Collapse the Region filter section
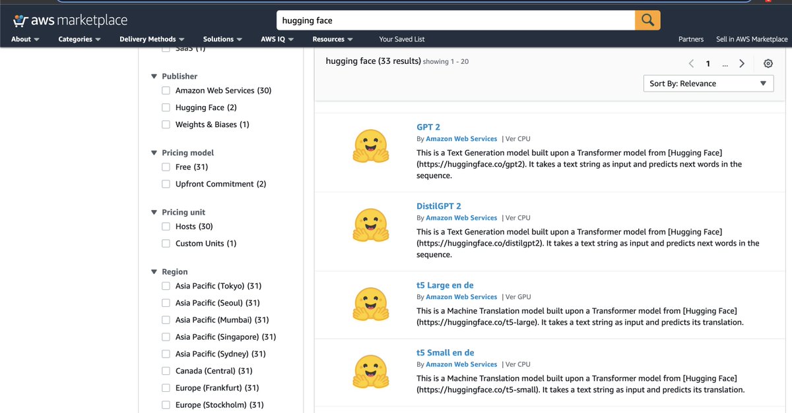This screenshot has height=413, width=792. (x=154, y=271)
